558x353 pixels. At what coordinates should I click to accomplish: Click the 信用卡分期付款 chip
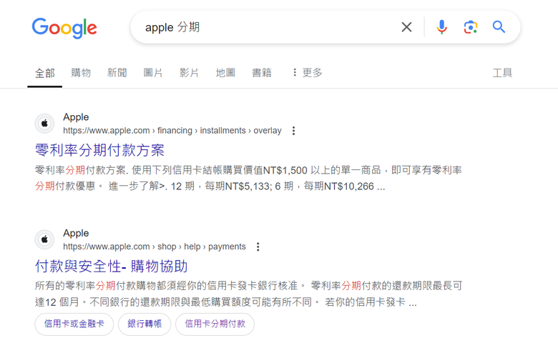tap(215, 324)
